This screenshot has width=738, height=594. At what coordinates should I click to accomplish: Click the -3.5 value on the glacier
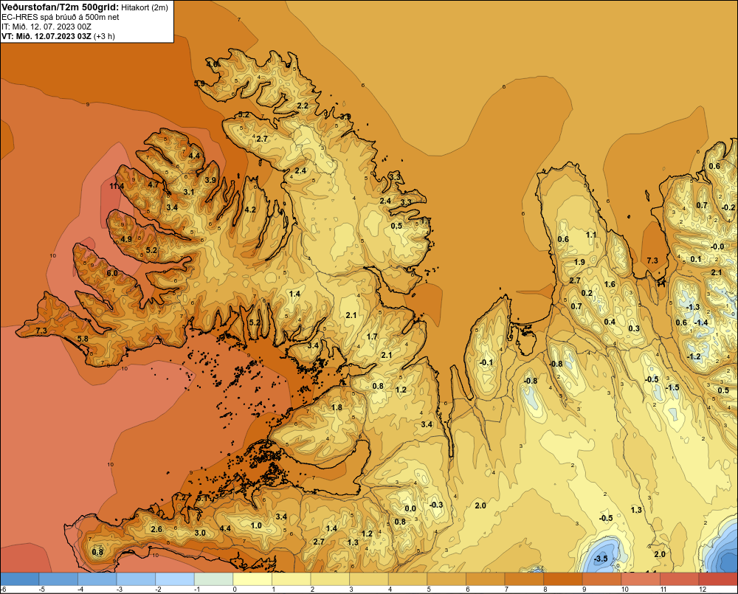pos(601,559)
